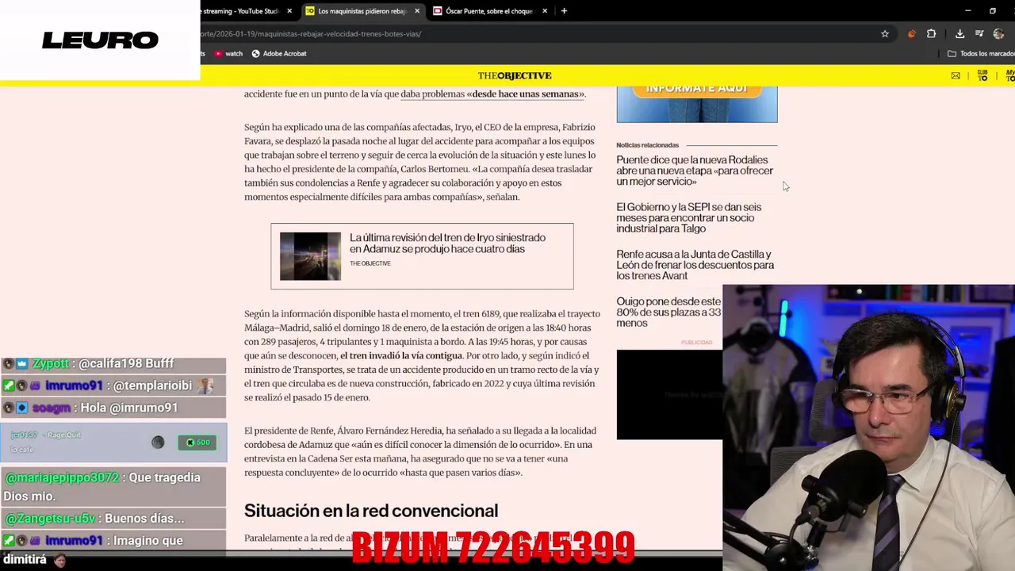The height and width of the screenshot is (571, 1015).
Task: Open the Chrome profile avatar
Action: [x=998, y=34]
